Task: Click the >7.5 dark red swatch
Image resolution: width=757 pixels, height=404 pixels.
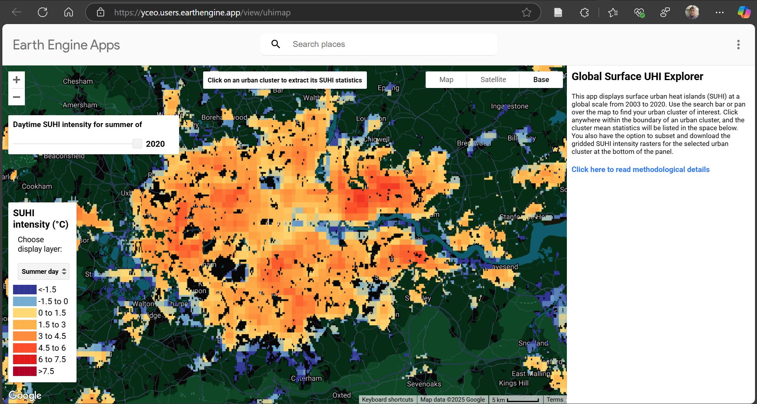Action: tap(25, 371)
